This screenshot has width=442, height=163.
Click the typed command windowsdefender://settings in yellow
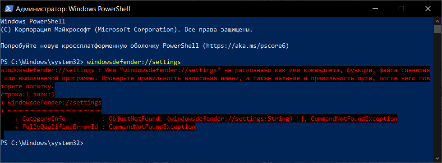[134, 62]
